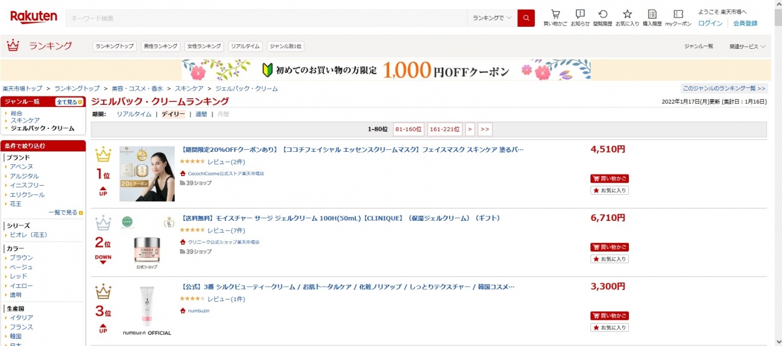Switch period to 週間
Viewport: 782px width, 346px height.
tap(201, 114)
